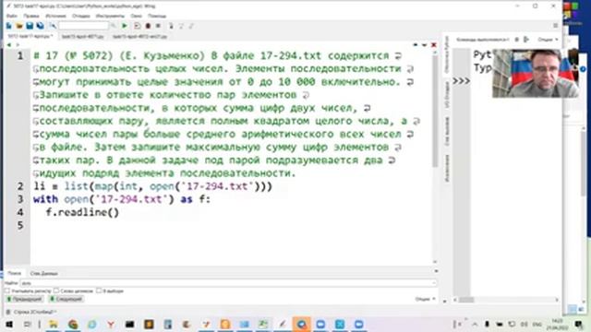This screenshot has height=332, width=591.
Task: Click the Python shell execute arrow icon
Action: click(x=526, y=39)
